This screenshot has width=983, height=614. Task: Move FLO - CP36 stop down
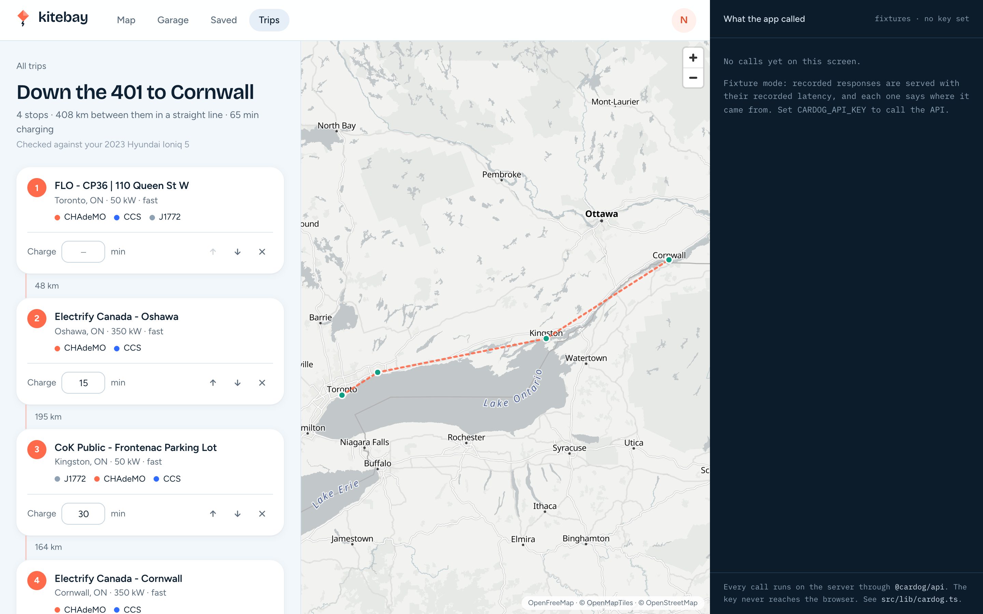click(238, 252)
